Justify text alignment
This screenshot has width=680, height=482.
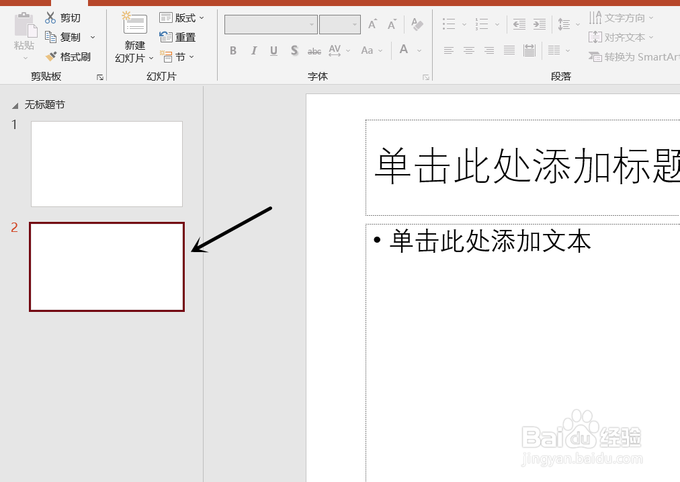[509, 51]
